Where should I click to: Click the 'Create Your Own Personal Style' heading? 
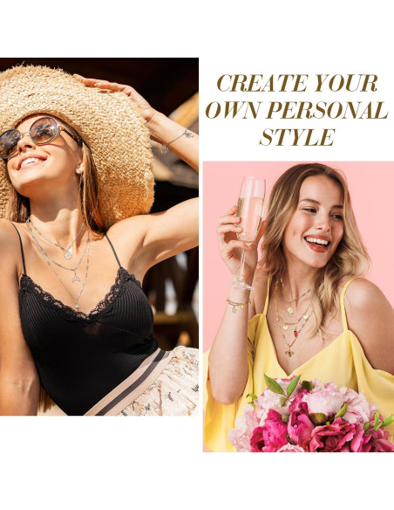click(x=296, y=110)
